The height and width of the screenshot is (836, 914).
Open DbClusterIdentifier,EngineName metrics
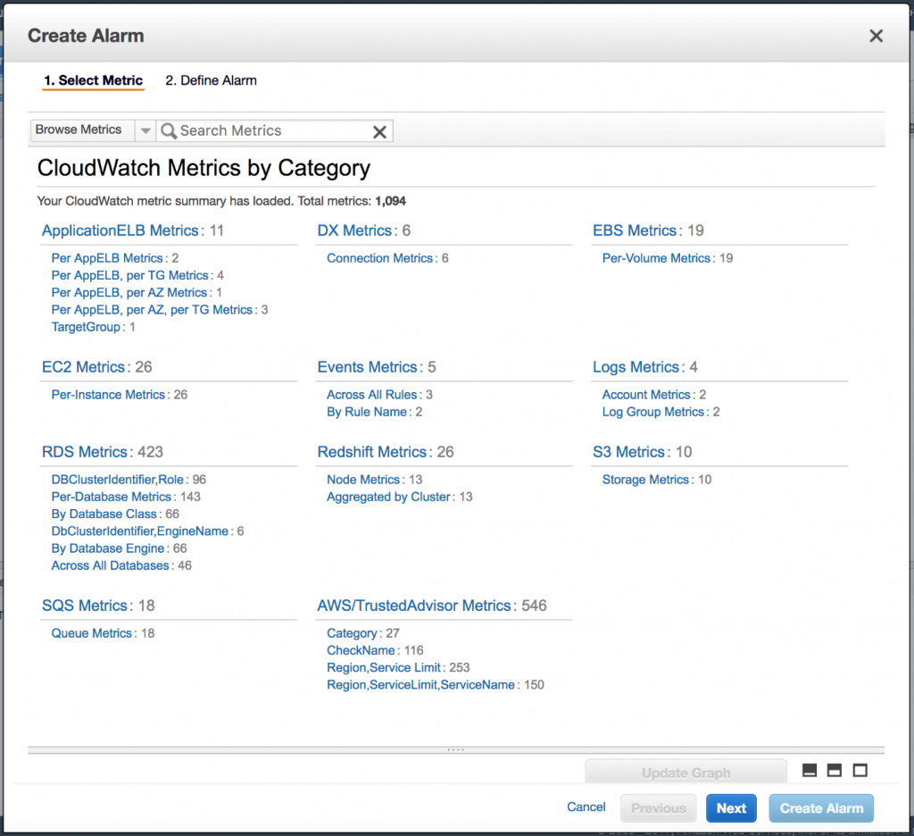pos(140,531)
